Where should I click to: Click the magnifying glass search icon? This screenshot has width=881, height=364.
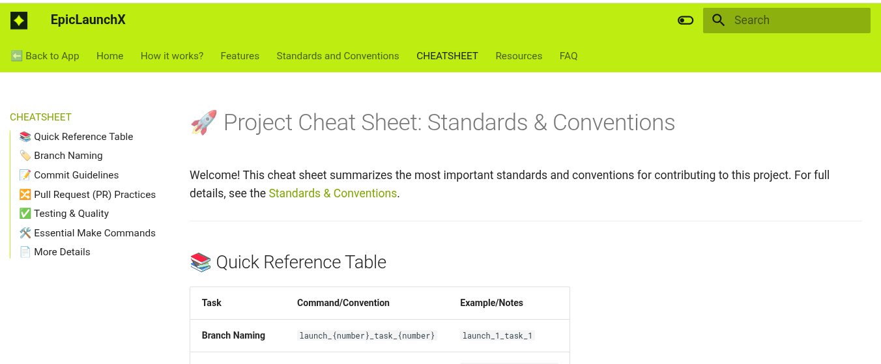tap(719, 20)
